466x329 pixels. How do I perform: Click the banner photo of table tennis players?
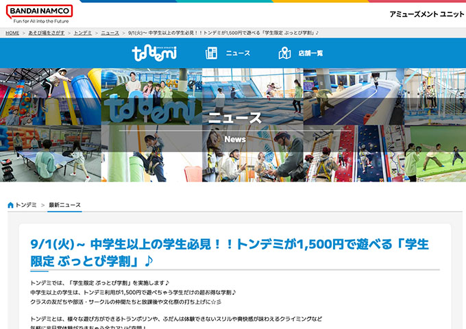click(x=51, y=154)
